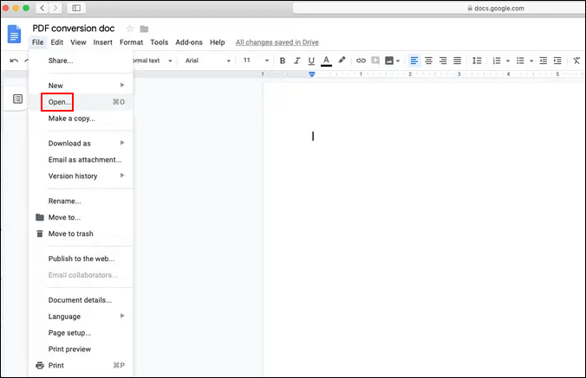The height and width of the screenshot is (378, 586).
Task: Open Page setup...
Action: (x=81, y=333)
